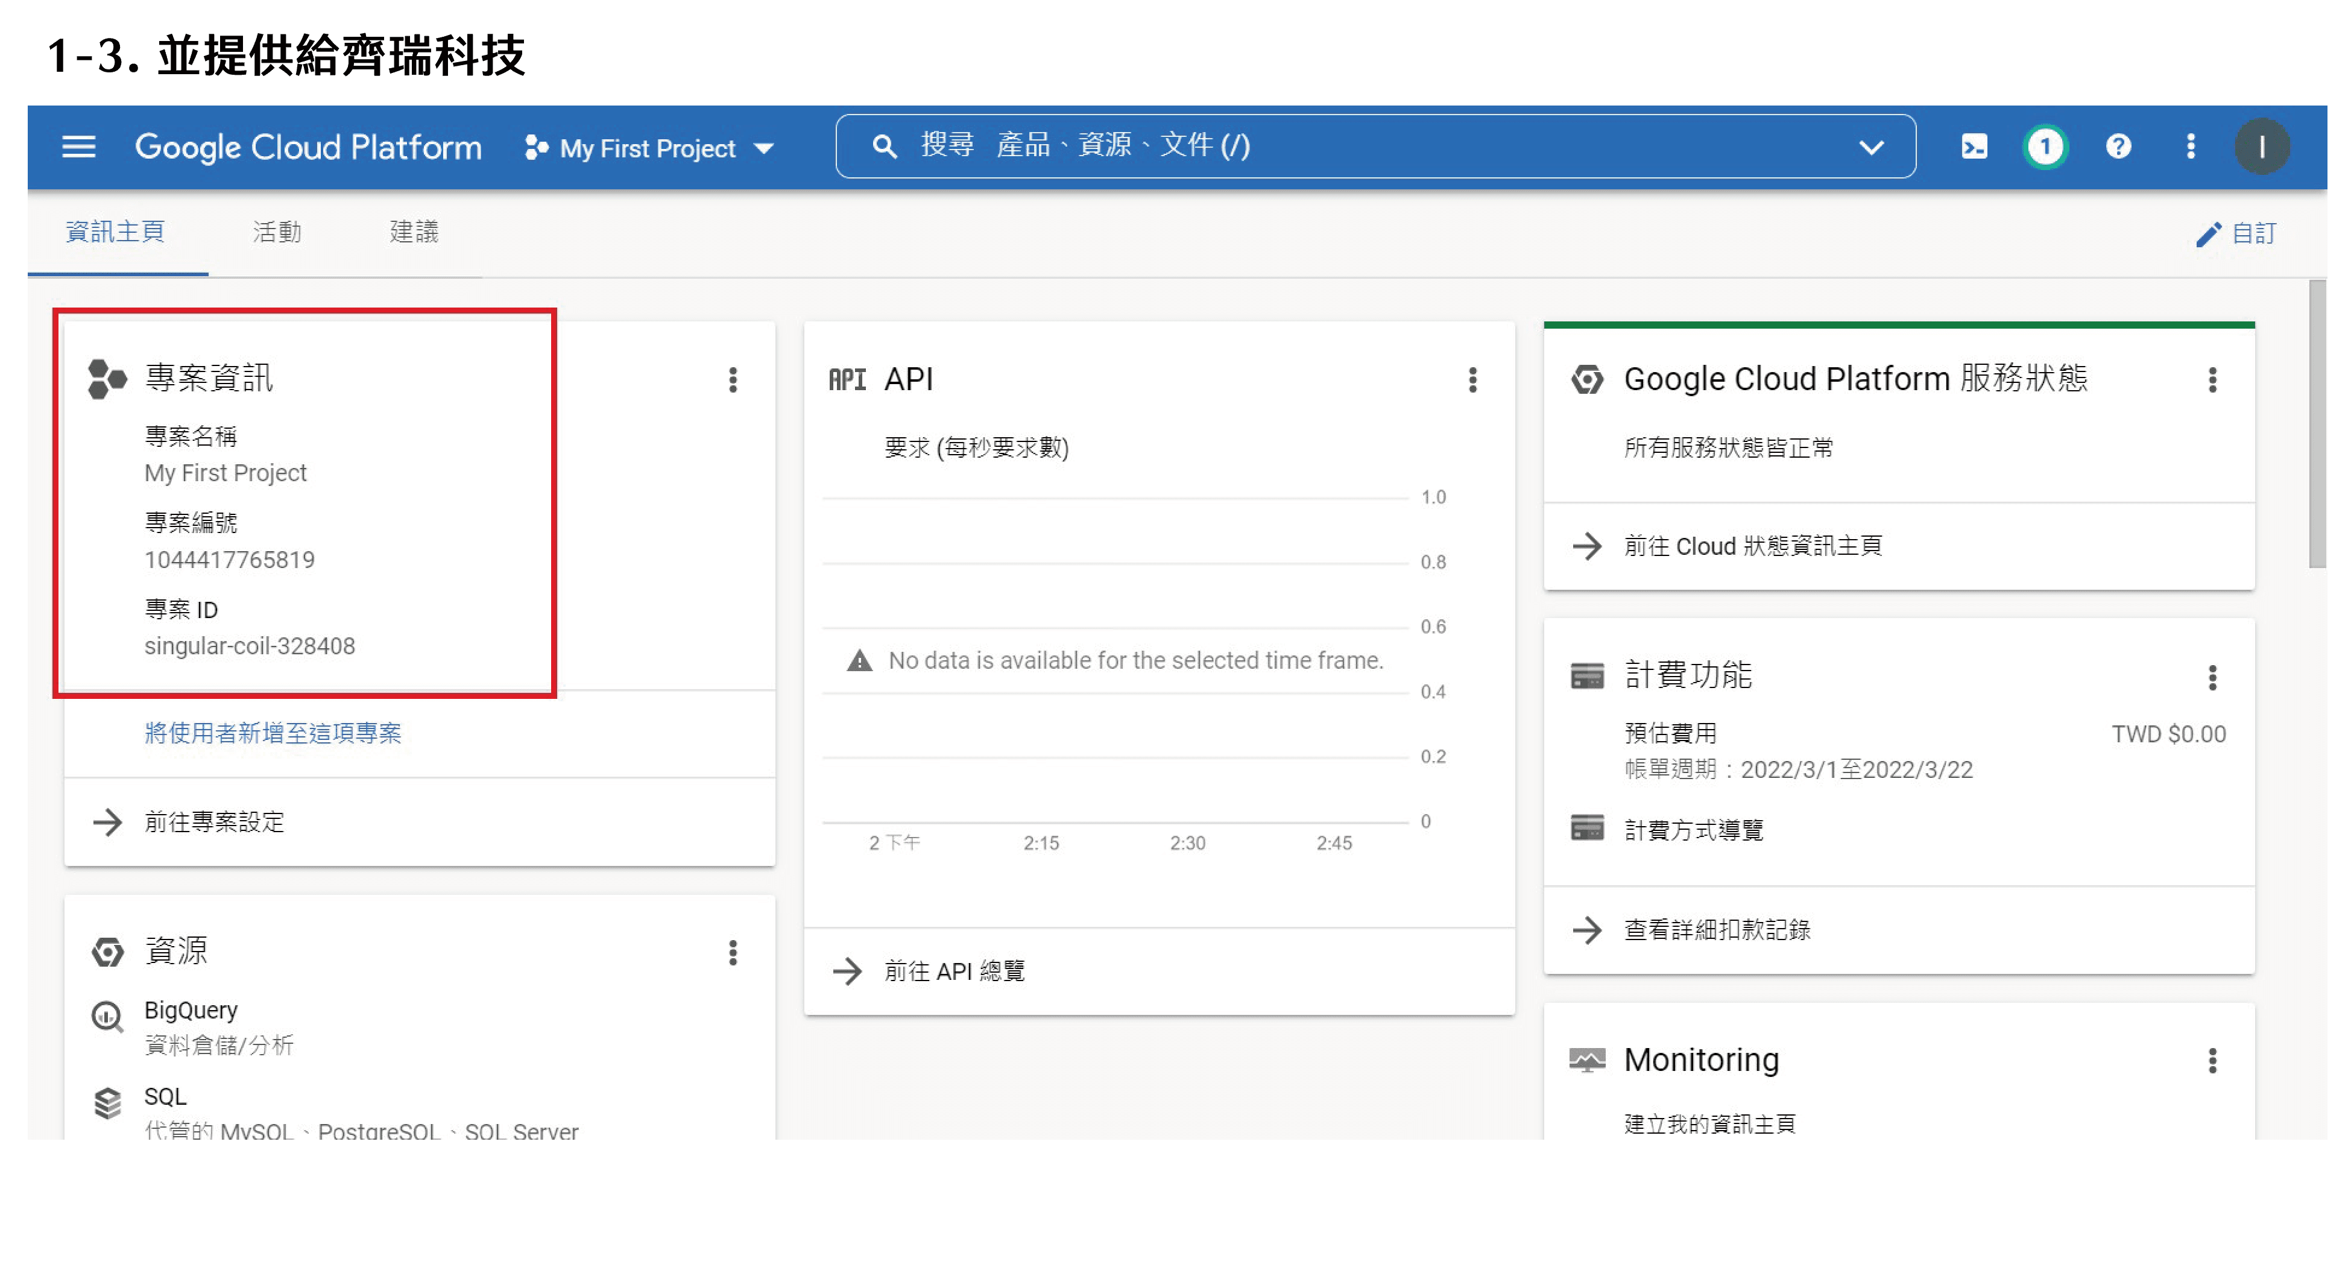Image resolution: width=2351 pixels, height=1279 pixels.
Task: Click the 資源 card header icon
Action: pos(108,952)
